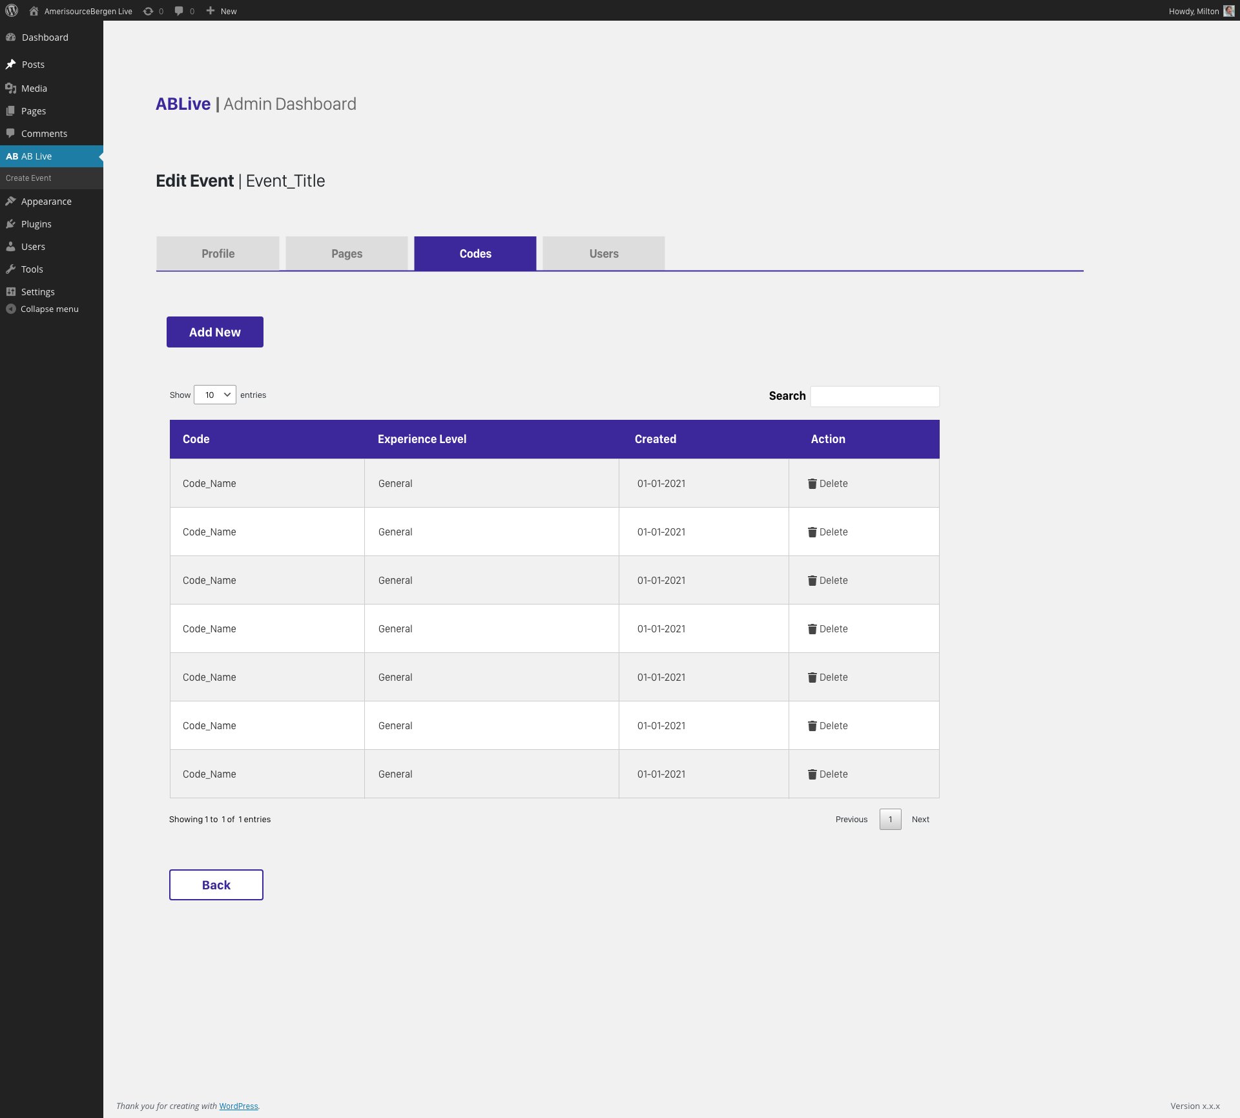This screenshot has height=1118, width=1240.
Task: Click the Search input field
Action: (874, 396)
